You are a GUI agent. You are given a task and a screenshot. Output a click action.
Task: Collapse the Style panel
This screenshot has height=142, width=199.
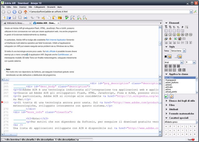[x=166, y=47]
